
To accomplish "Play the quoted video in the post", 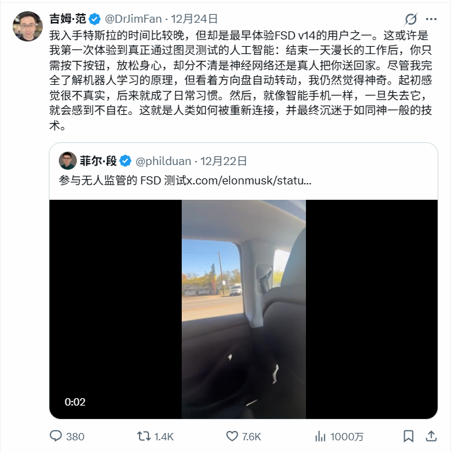I will pos(243,309).
